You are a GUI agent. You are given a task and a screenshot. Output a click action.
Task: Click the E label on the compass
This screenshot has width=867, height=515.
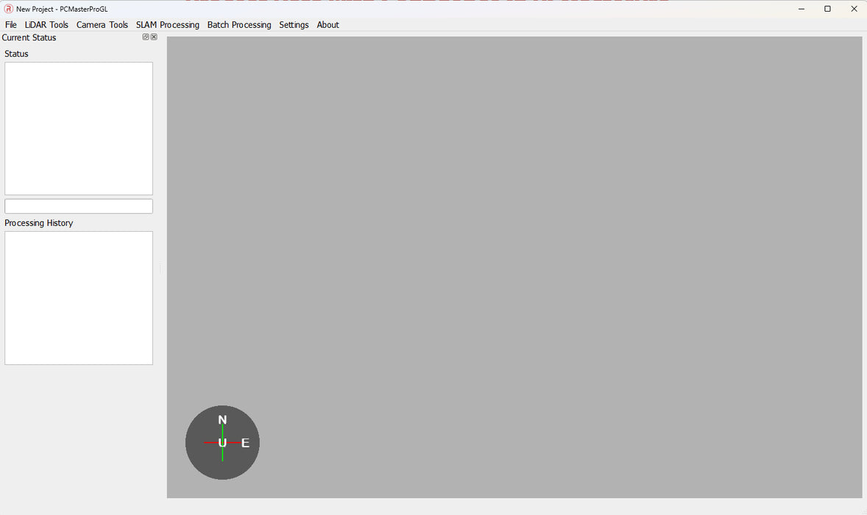pos(245,443)
